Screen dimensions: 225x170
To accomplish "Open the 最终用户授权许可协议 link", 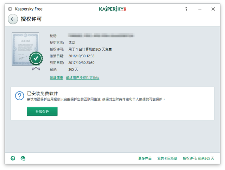I will click(x=83, y=78).
